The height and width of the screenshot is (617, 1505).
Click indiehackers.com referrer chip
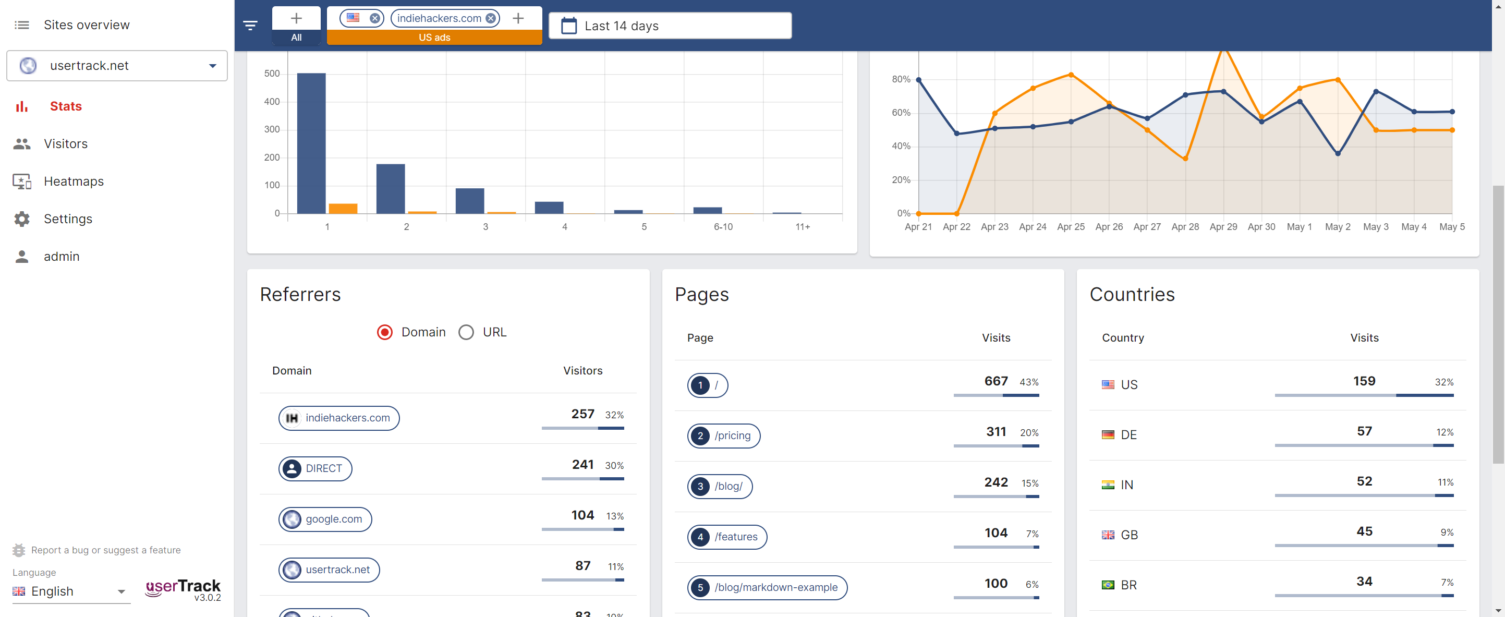339,418
